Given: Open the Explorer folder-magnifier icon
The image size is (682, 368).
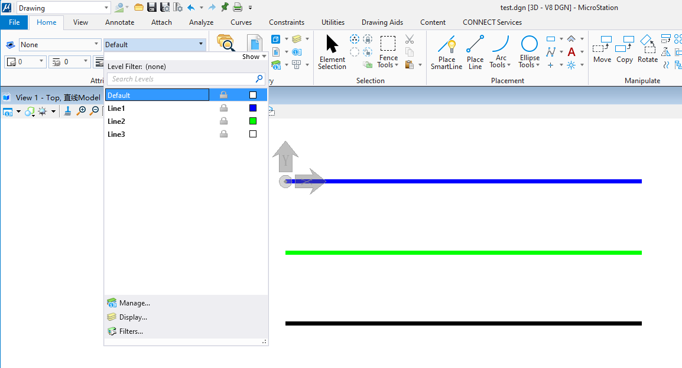Looking at the screenshot, I should (x=226, y=43).
